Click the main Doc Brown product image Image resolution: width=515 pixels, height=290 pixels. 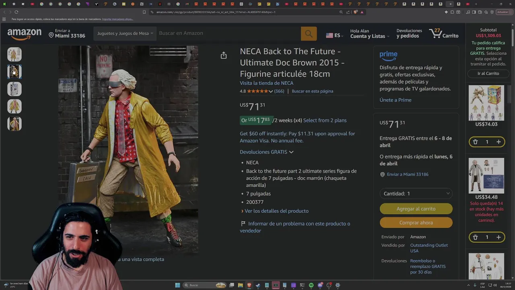coord(128,149)
